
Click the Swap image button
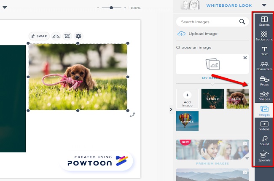39,36
